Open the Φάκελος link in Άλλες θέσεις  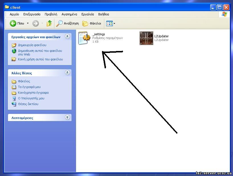click(24, 81)
